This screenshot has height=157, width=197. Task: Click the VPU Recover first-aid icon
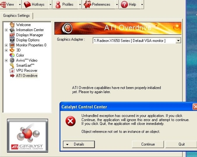[x=12, y=71]
